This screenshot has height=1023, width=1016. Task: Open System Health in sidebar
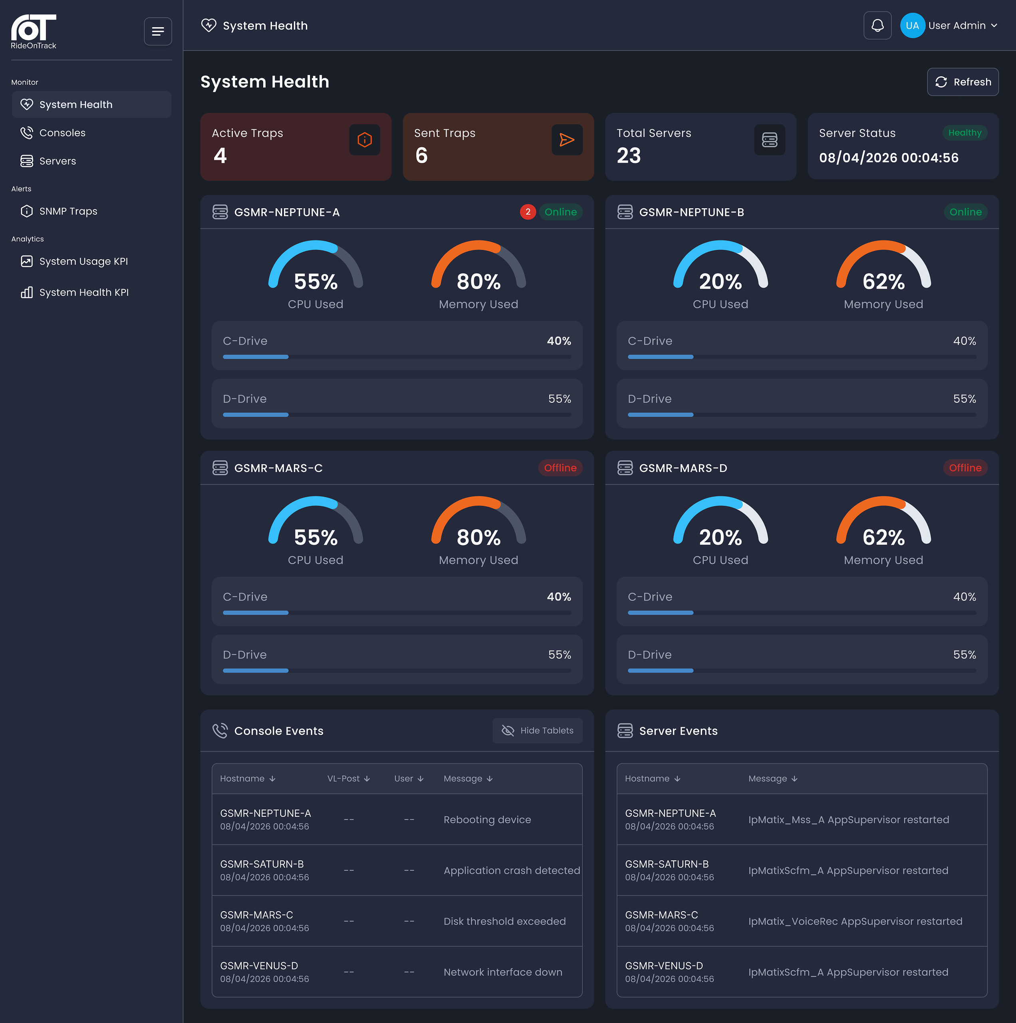coord(91,104)
